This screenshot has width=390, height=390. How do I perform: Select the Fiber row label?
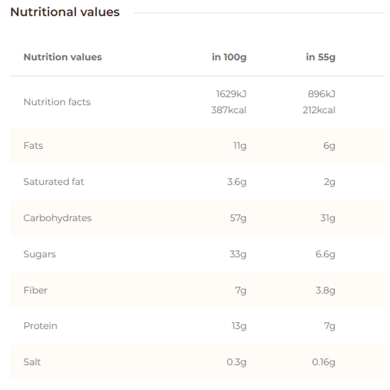coord(35,290)
